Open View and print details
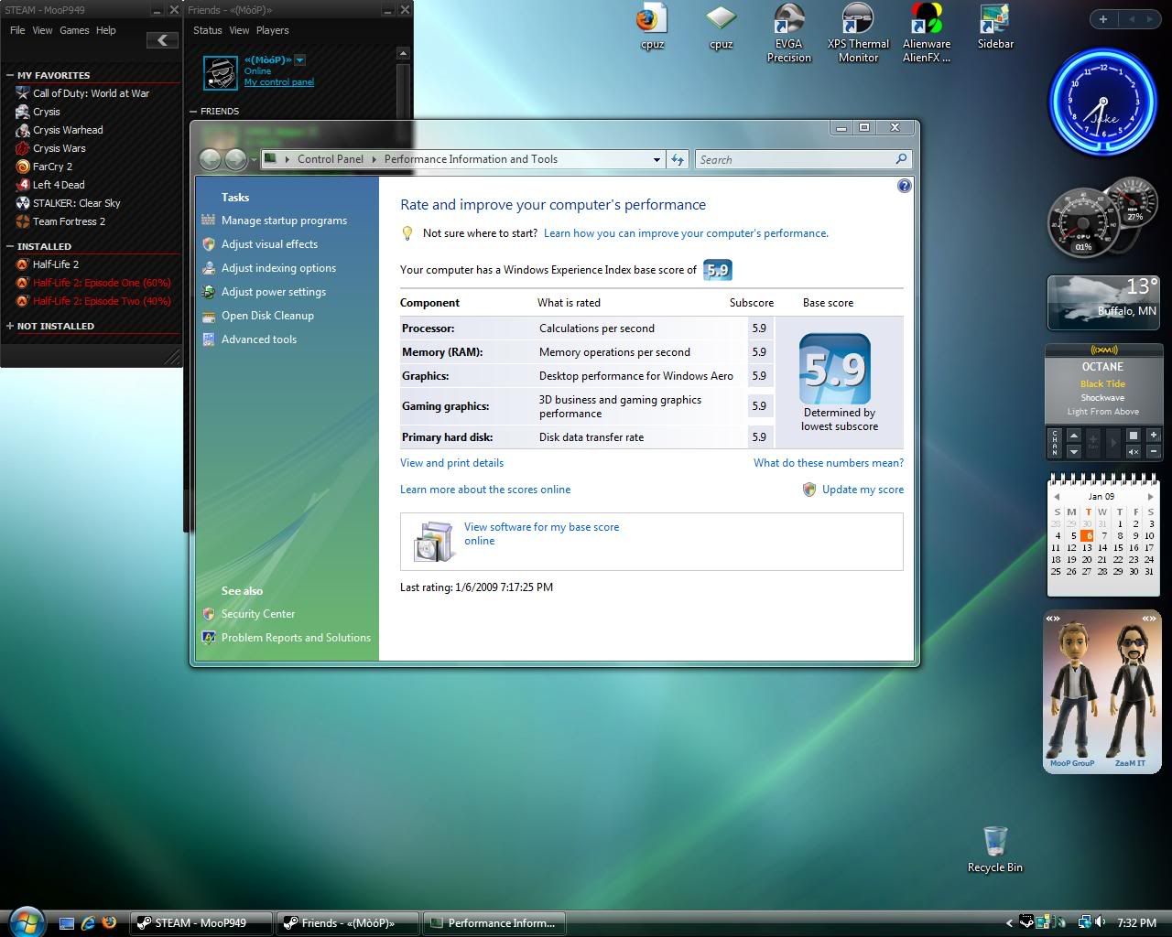Screen dimensions: 1172x937 [451, 463]
